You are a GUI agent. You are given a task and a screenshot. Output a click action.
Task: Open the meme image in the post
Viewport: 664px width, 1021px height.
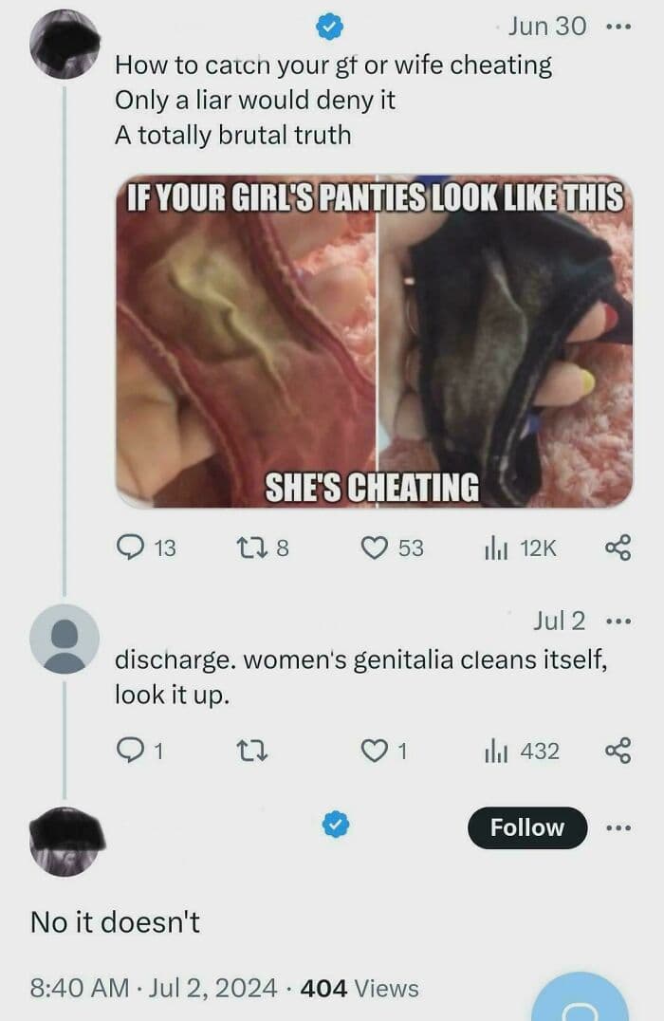375,342
